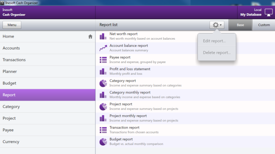Open the Profit and loss statement title
The height and width of the screenshot is (154, 275).
[x=130, y=69]
